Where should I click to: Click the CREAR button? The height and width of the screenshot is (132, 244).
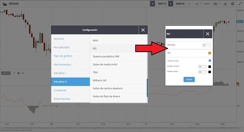189,79
